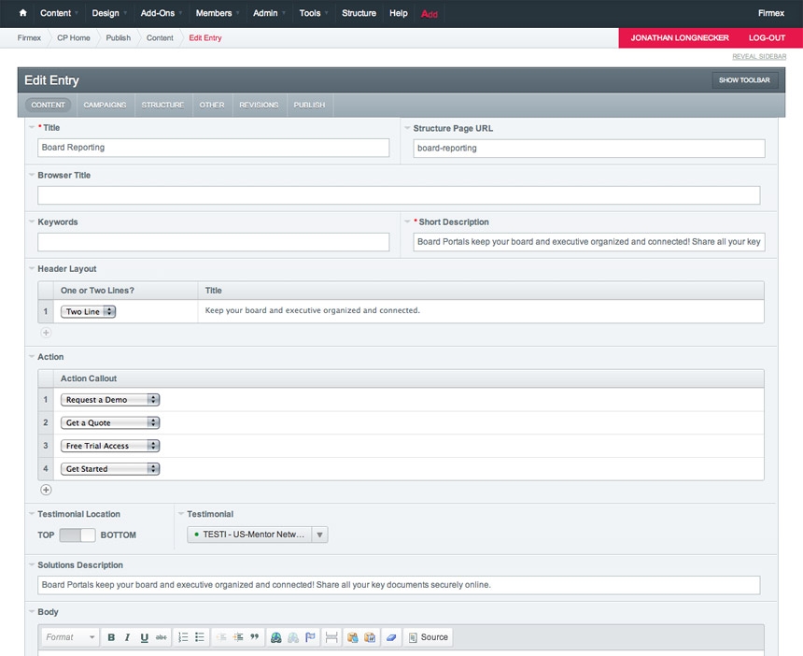Open JONATHAN LONGNECKER account link
Screen dimensions: 803x656
coord(680,38)
